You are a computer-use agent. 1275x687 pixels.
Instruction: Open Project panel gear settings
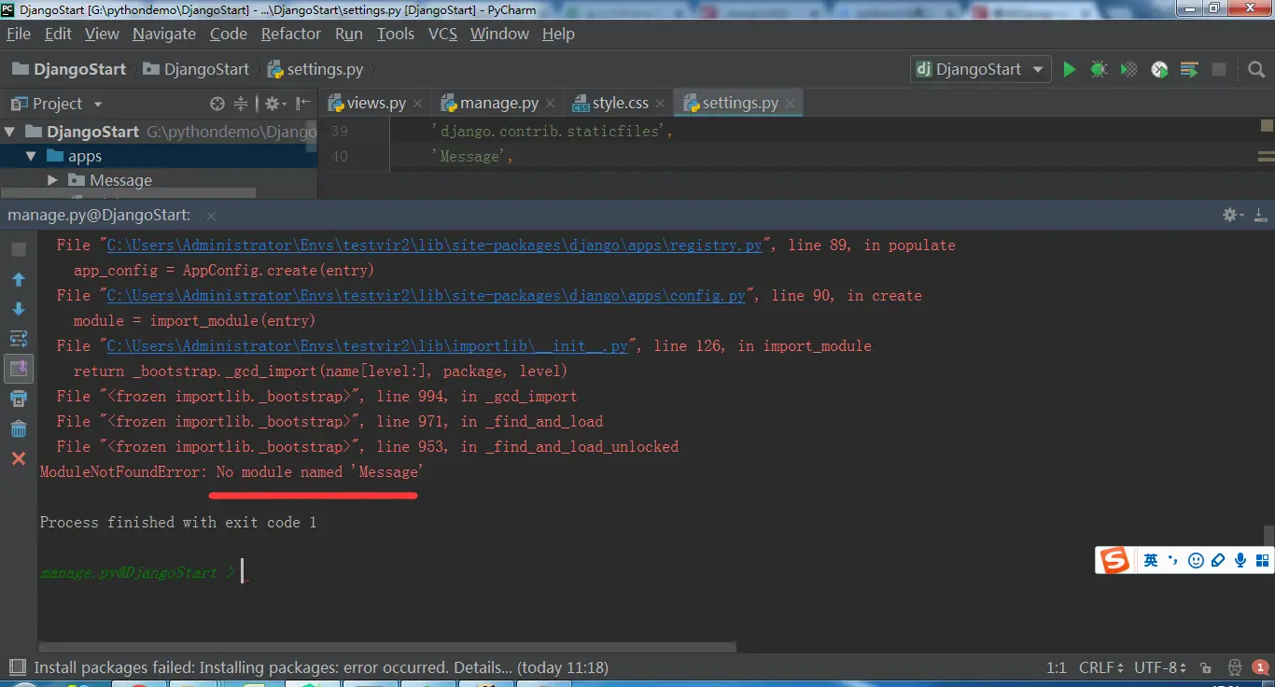[x=274, y=104]
